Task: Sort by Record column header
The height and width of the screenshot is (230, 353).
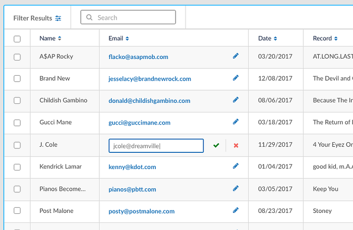Action: (325, 38)
